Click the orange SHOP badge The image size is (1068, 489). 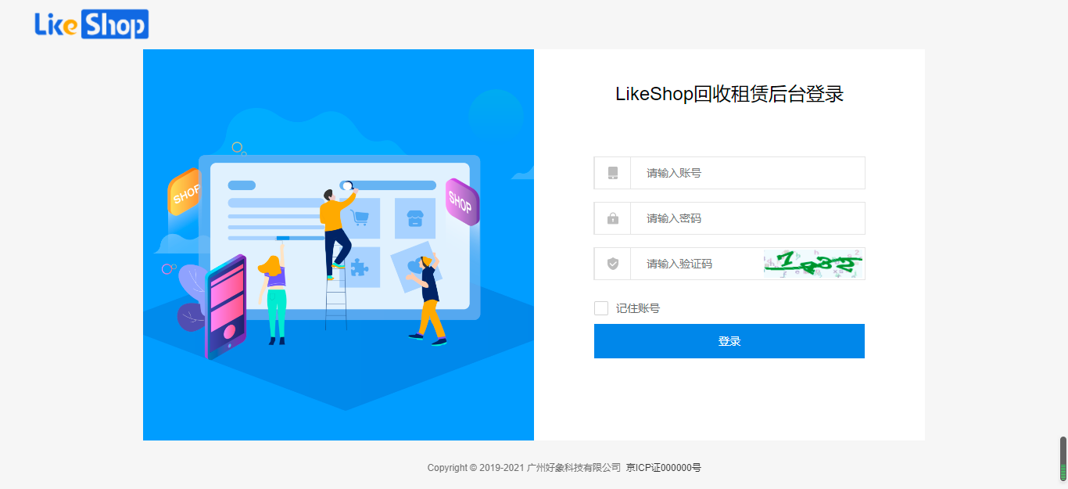(x=185, y=192)
